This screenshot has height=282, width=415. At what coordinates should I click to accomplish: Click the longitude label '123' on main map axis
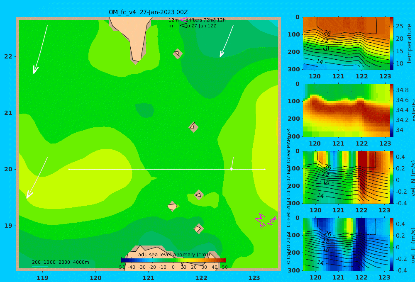254,278
